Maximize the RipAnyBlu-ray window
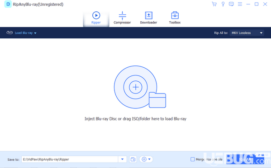 click(x=257, y=4)
